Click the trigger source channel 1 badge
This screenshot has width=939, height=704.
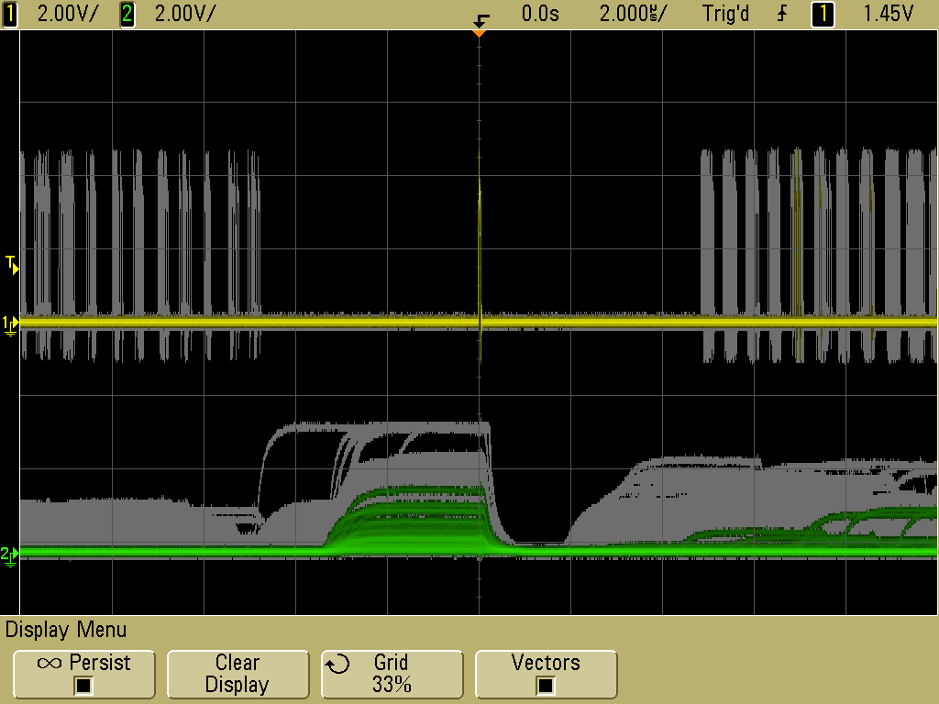823,14
